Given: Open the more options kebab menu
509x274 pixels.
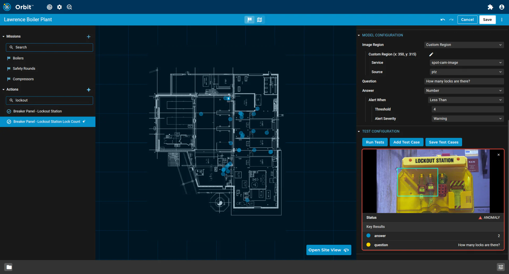Looking at the screenshot, I should (x=502, y=20).
